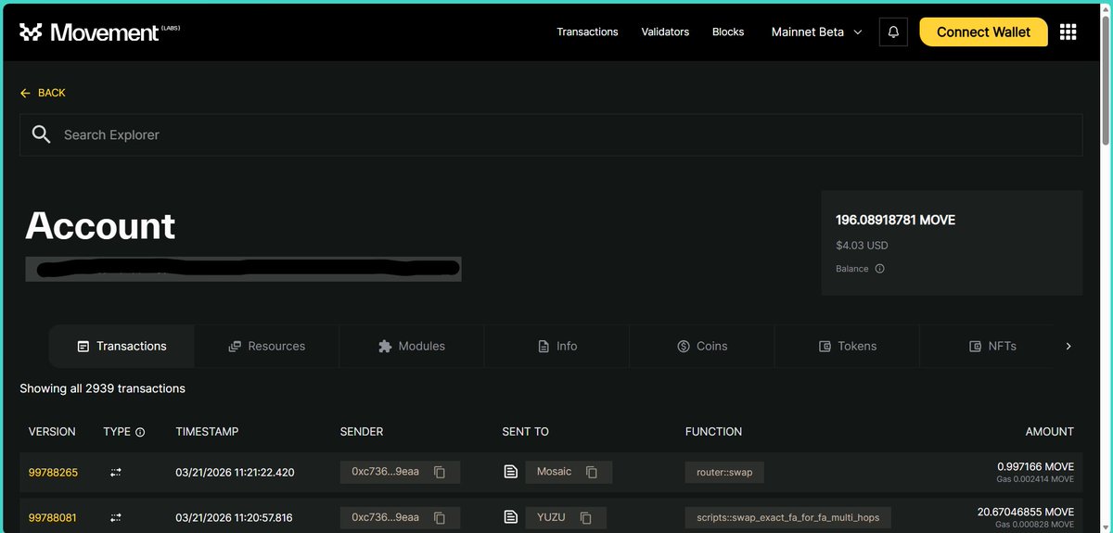The height and width of the screenshot is (533, 1113).
Task: Click 'Showing all 2939 transactions' text
Action: [102, 388]
